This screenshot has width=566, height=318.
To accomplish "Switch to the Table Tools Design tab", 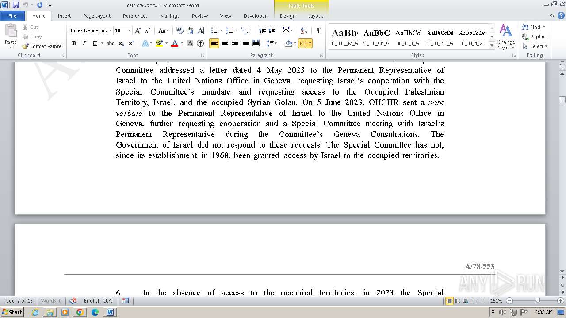I will [288, 16].
